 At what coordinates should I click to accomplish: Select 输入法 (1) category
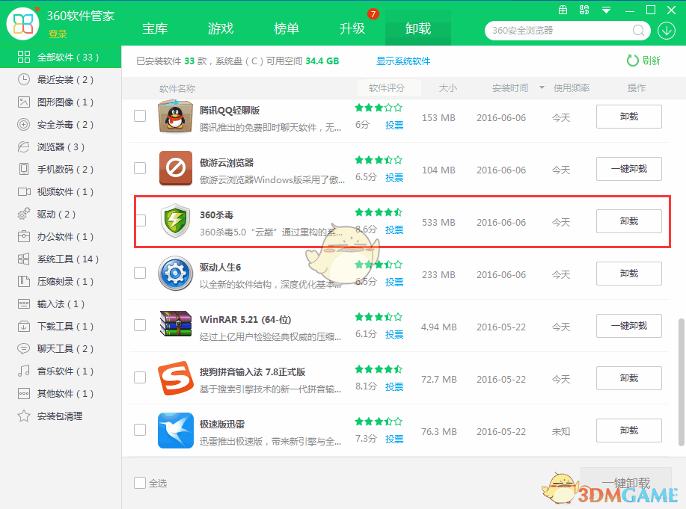(x=61, y=304)
